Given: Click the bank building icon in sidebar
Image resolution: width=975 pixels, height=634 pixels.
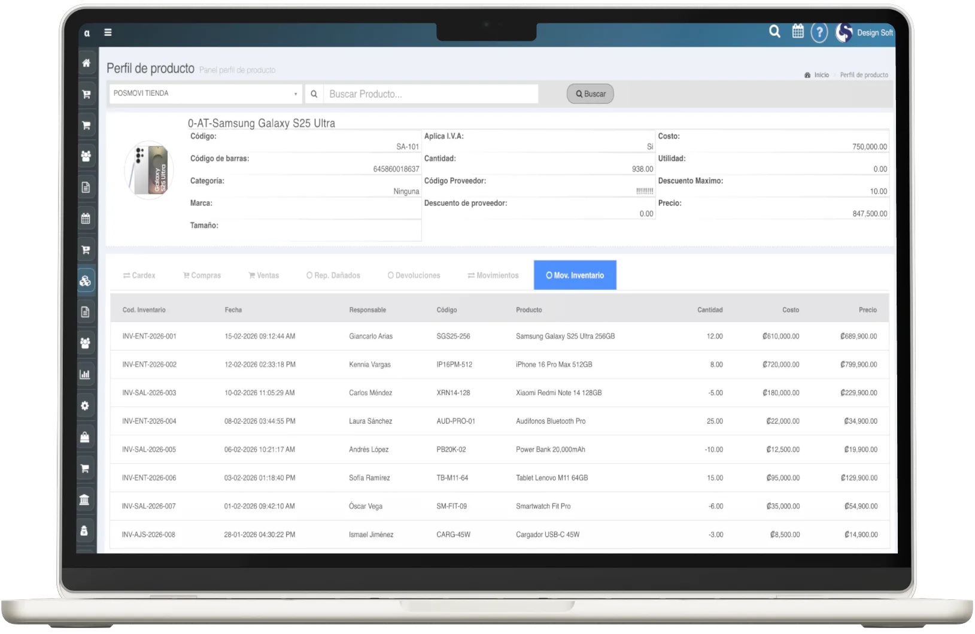Looking at the screenshot, I should (x=85, y=499).
